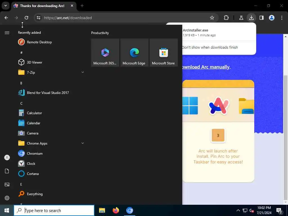288x216 pixels.
Task: Click 'Don't show when downloads finish'
Action: tap(210, 47)
